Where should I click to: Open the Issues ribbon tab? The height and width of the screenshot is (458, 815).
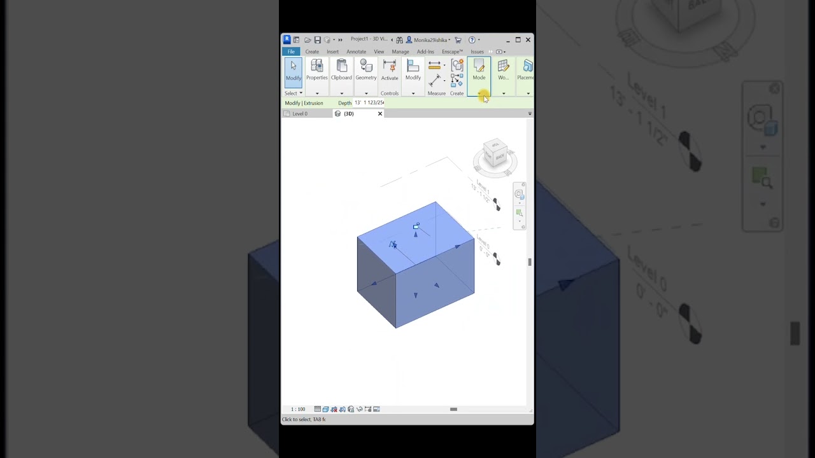477,52
